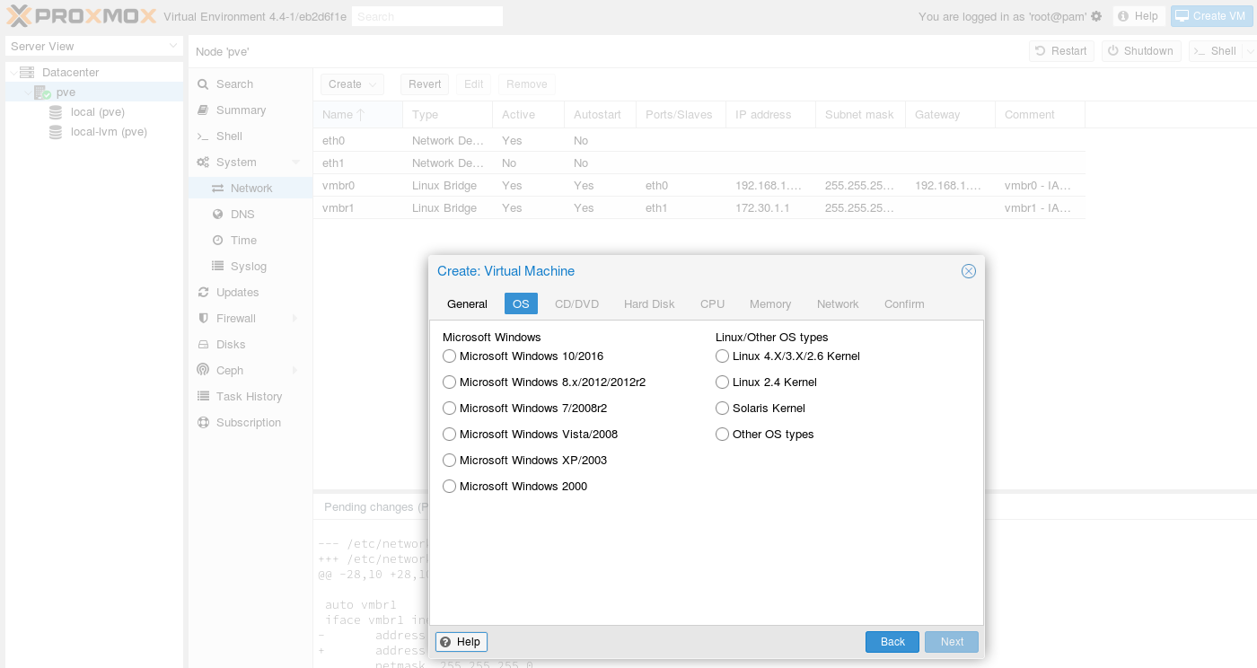Click the Ceph icon

(x=203, y=371)
